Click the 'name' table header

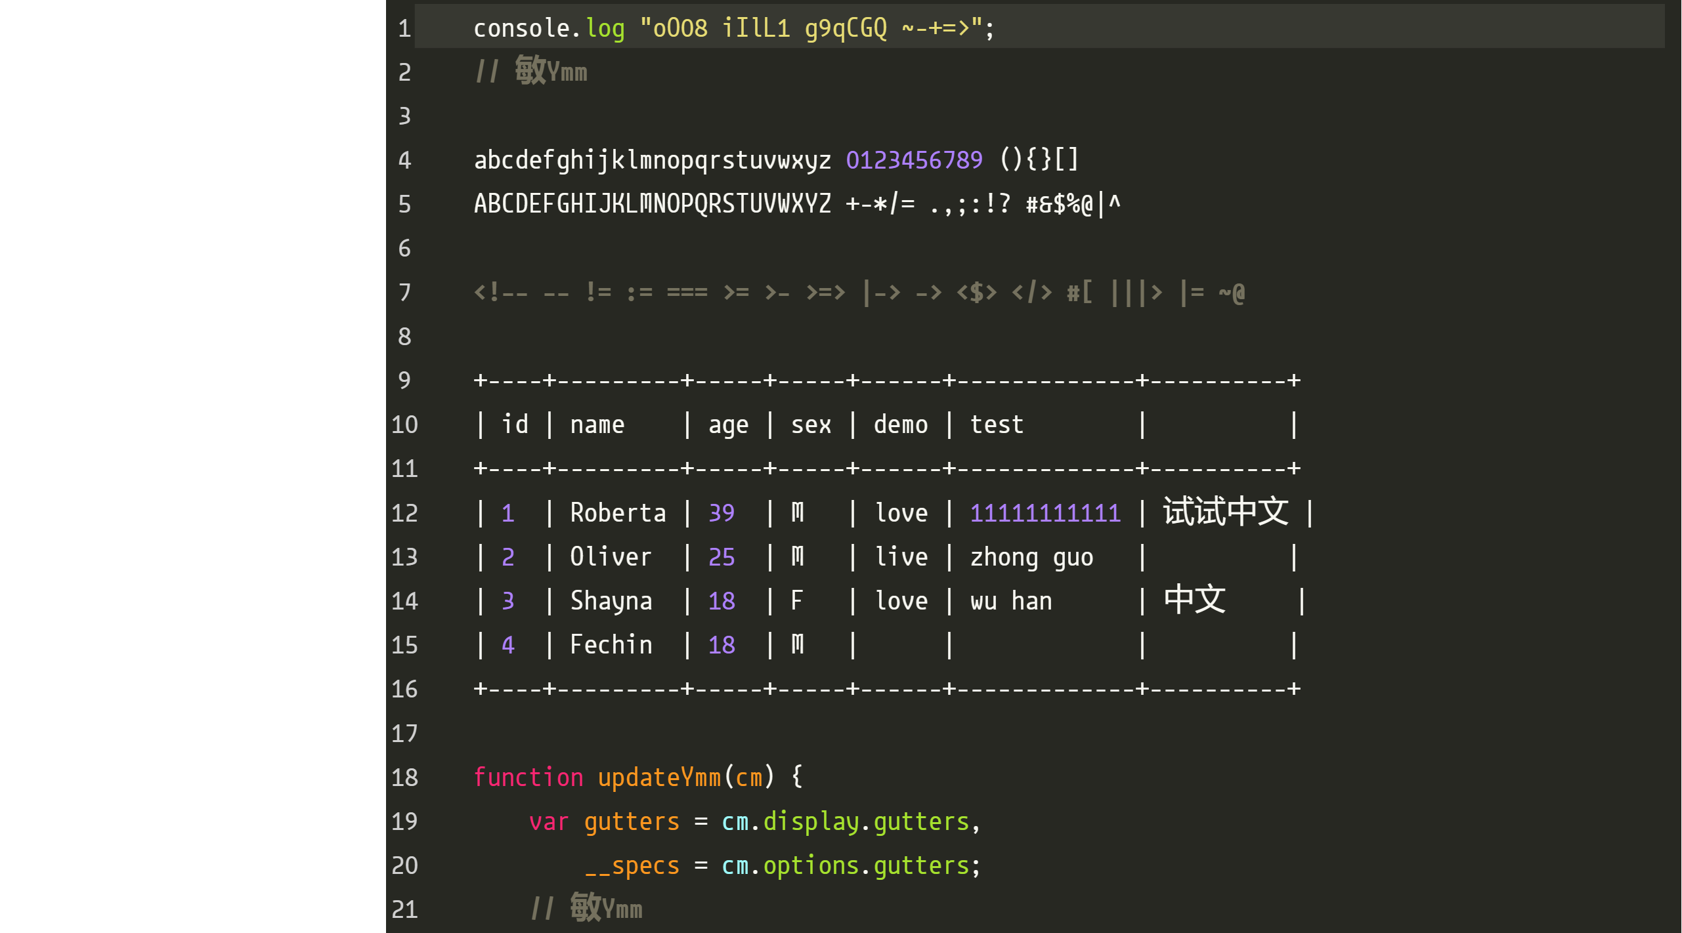click(597, 425)
